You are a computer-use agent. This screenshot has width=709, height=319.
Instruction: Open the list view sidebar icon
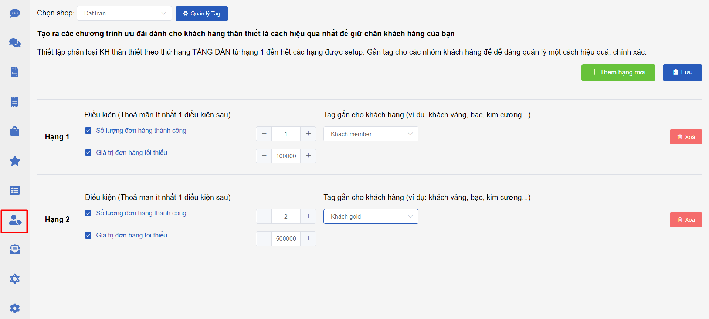click(x=14, y=191)
